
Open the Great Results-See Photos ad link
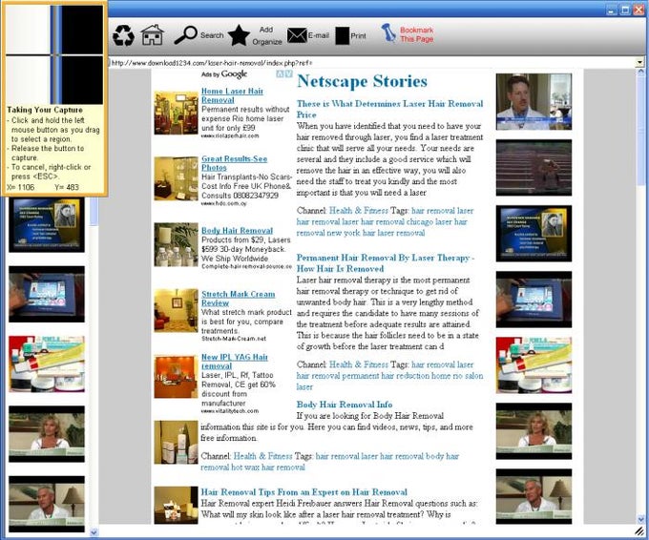tap(234, 163)
